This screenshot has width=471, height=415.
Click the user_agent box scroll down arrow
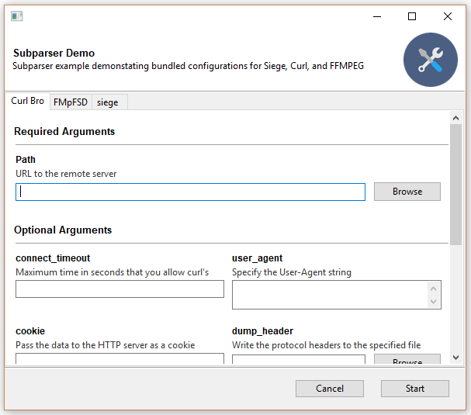433,302
